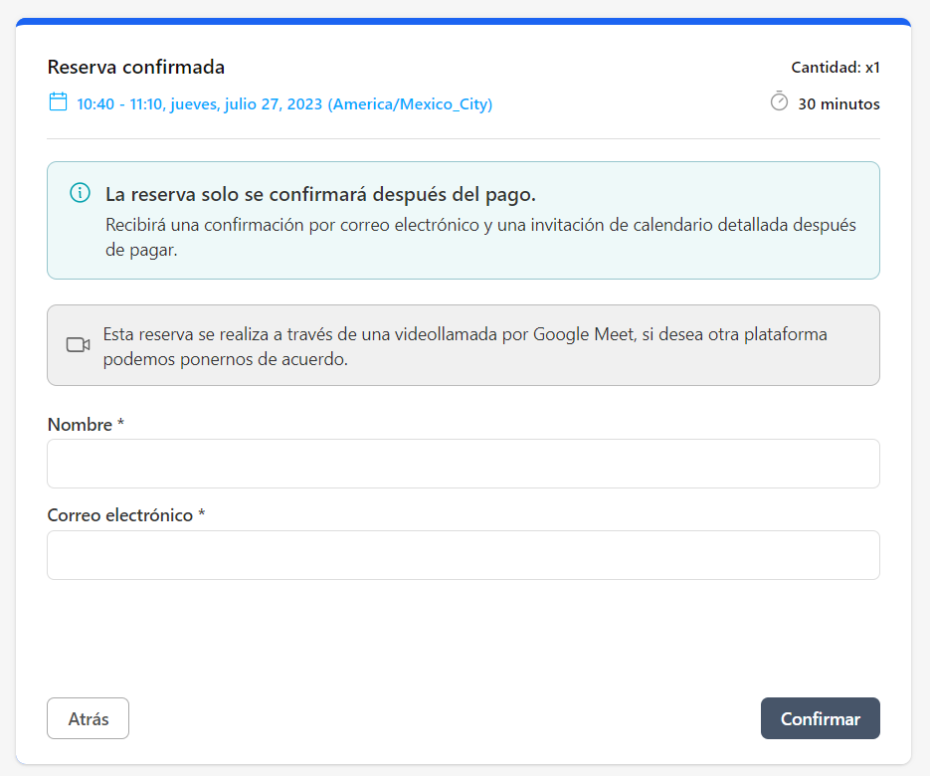The image size is (930, 776).
Task: Focus the Correo electrónico input field
Action: tap(463, 555)
